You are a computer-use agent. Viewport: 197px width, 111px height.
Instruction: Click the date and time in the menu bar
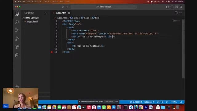click(177, 2)
